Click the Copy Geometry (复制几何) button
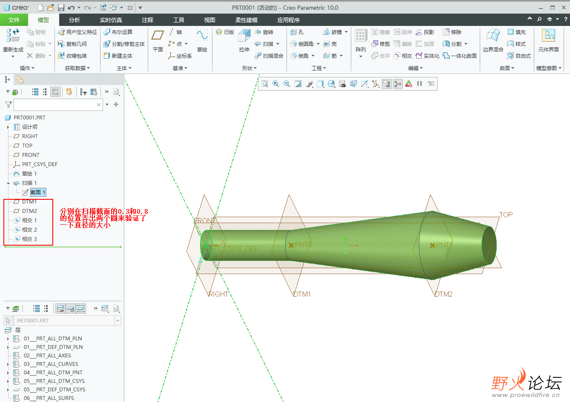Screen dimensions: 570x402 coord(72,44)
